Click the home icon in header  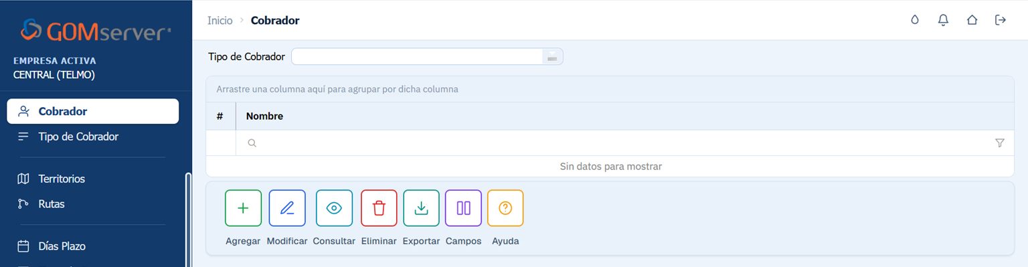click(972, 20)
